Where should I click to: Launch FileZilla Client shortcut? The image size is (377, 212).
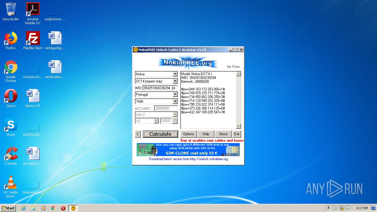click(33, 41)
